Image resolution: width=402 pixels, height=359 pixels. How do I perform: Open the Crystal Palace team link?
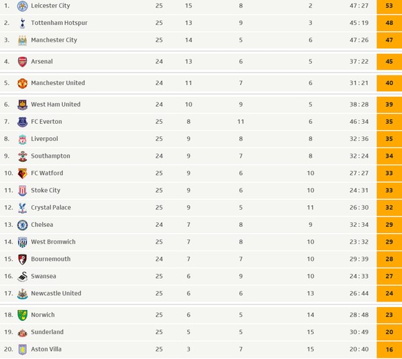[50, 208]
